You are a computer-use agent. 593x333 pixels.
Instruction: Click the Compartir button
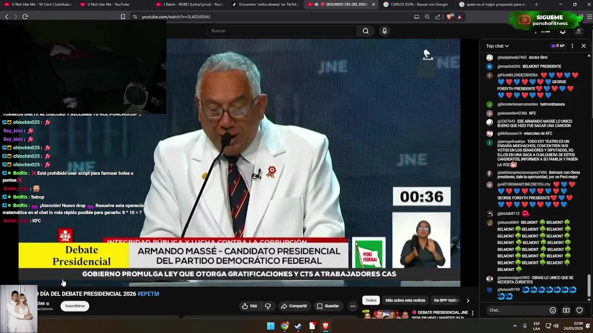pyautogui.click(x=294, y=306)
